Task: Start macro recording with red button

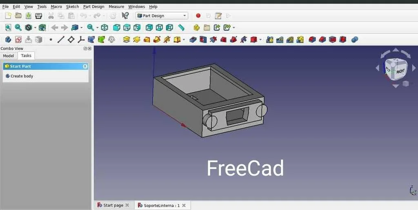Action: (x=198, y=15)
